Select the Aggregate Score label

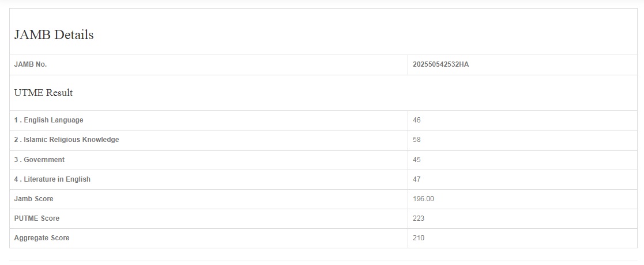point(42,238)
